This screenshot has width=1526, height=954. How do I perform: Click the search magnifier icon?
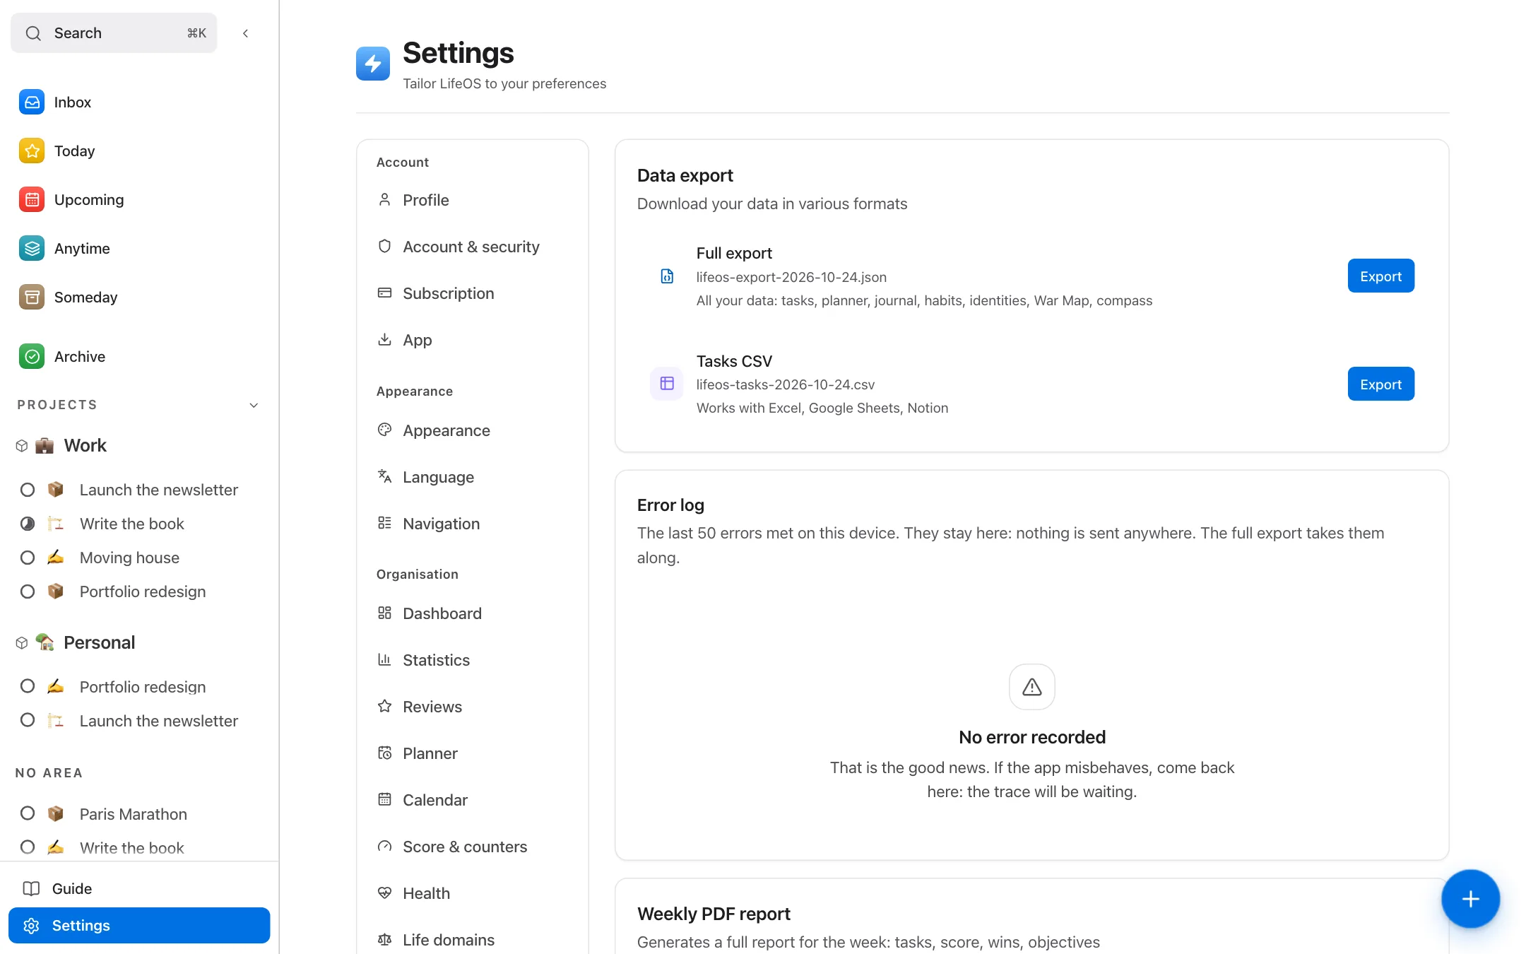coord(33,33)
